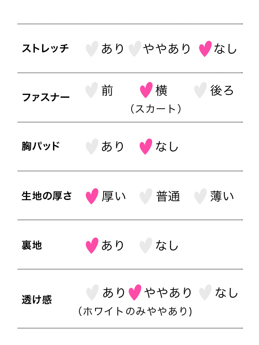Choose the gray heart for 裏地 なし
Viewport: 259px width, 345px height.
146,246
